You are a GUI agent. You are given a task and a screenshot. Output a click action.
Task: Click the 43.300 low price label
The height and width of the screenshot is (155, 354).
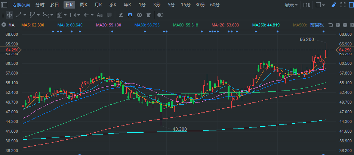tap(180, 129)
